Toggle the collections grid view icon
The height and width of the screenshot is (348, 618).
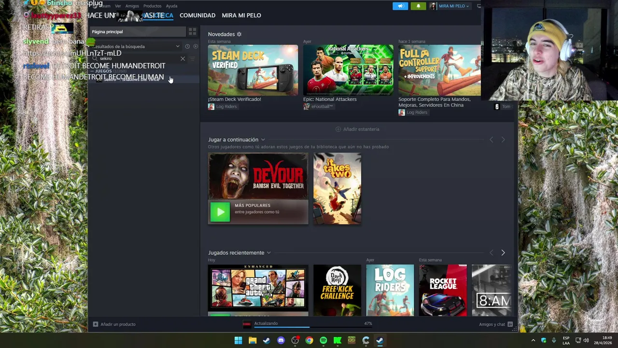point(192,31)
